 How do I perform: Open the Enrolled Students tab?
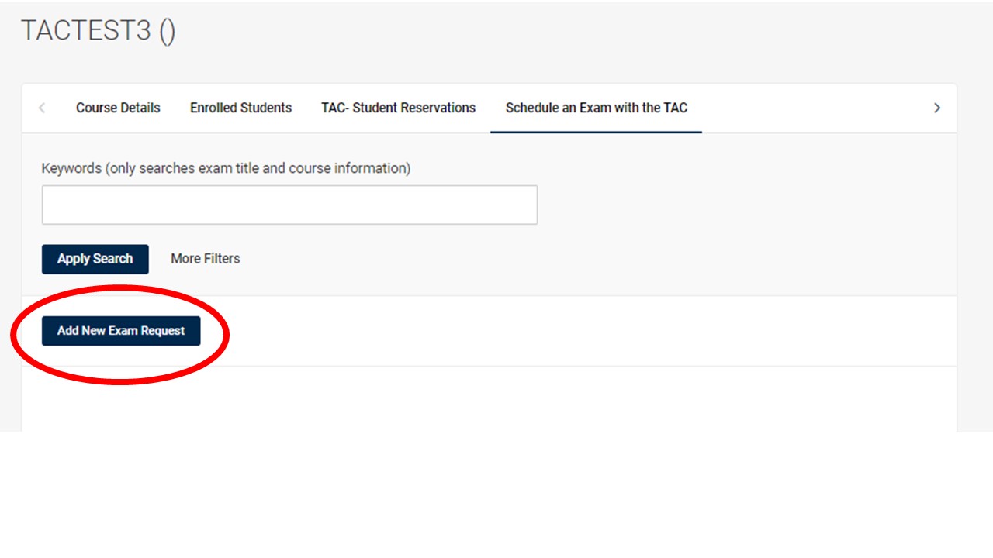coord(240,108)
